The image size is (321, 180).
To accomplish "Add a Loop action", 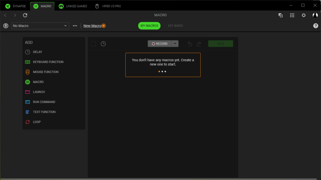I will (x=37, y=122).
